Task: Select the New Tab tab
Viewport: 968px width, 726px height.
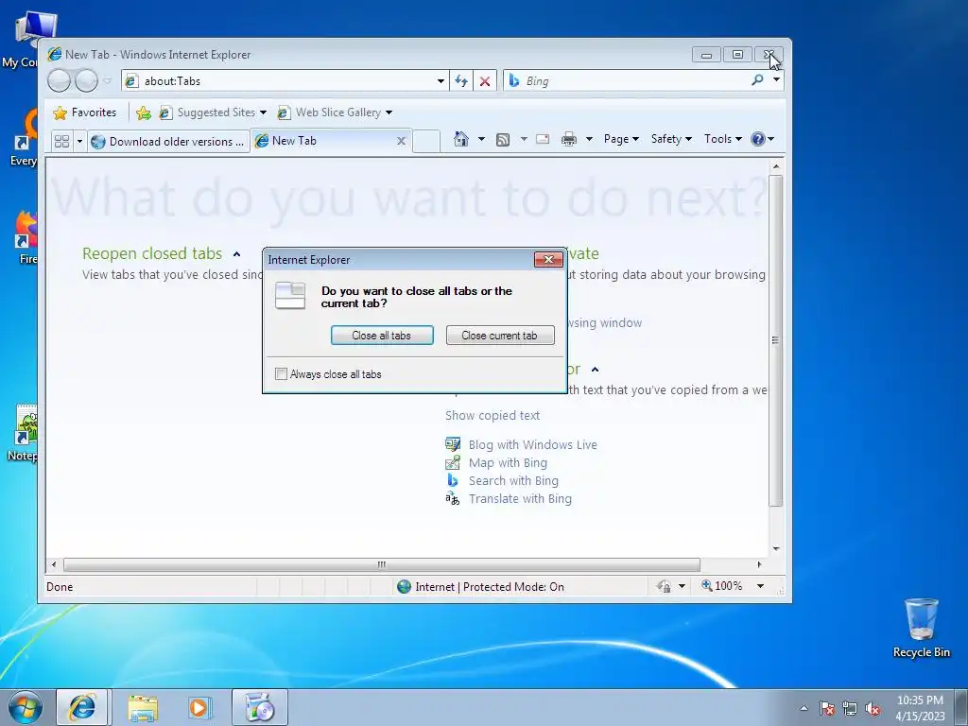Action: [x=331, y=141]
